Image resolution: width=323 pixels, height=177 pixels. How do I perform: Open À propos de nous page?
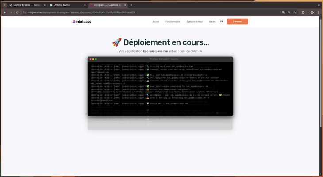(x=194, y=22)
